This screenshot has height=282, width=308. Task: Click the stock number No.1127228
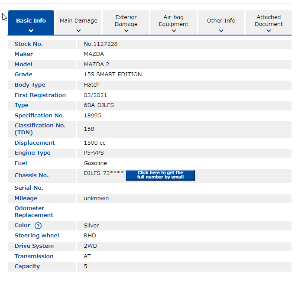[101, 44]
